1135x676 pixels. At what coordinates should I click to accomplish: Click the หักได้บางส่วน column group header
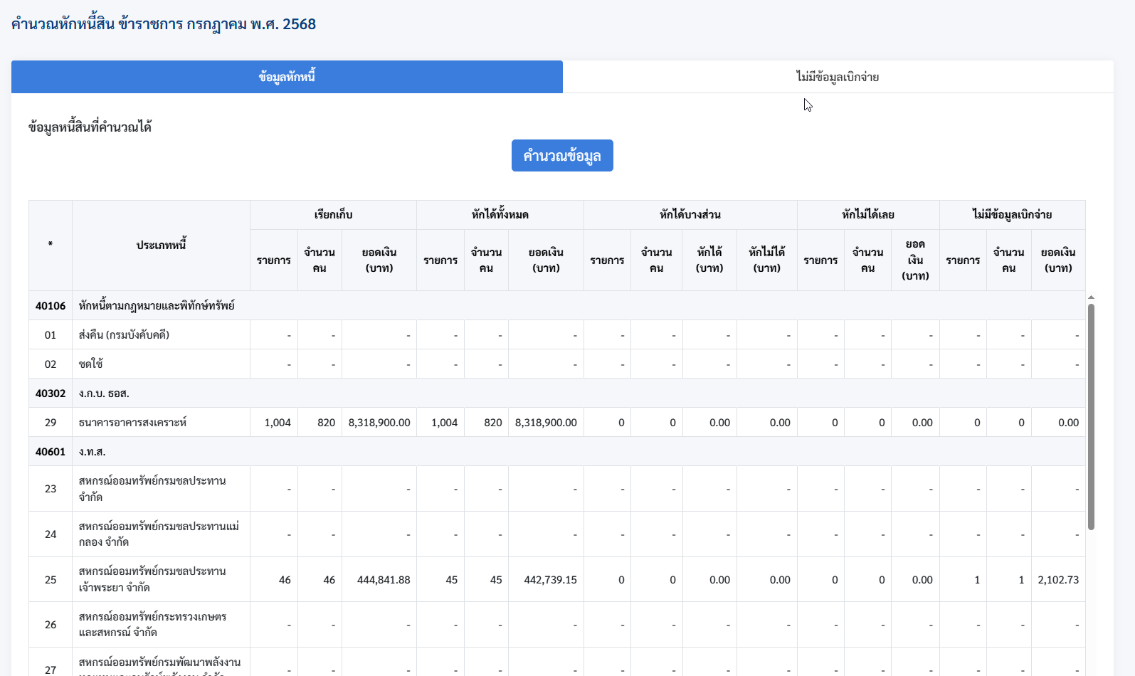(690, 215)
